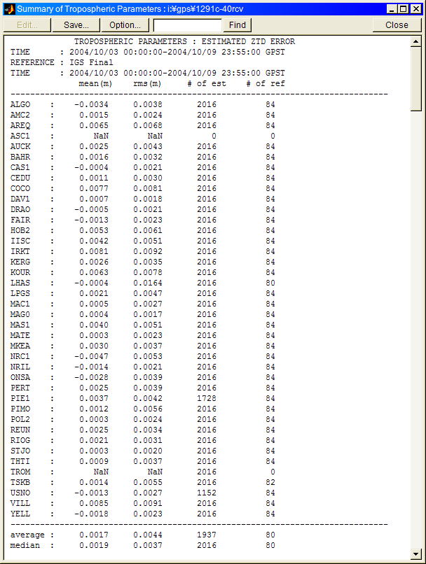Close the window using the title bar X
Viewport: 426px width, 564px height.
click(x=415, y=8)
